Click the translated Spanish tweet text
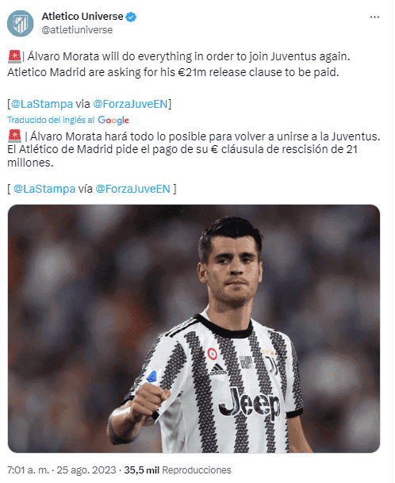Image resolution: width=395 pixels, height=483 pixels. pos(194,149)
